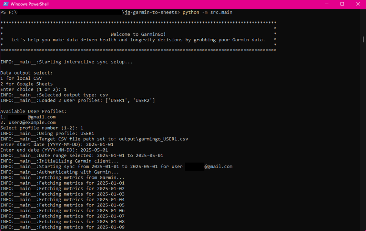Click the 'Starting sync from 2025-01-01' line
This screenshot has height=231, width=366.
pyautogui.click(x=116, y=167)
